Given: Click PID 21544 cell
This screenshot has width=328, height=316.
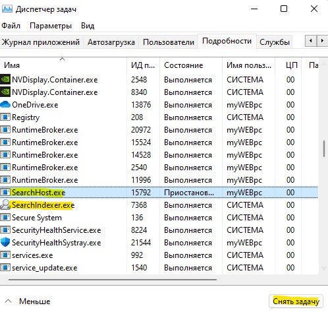Looking at the screenshot, I should 141,243.
